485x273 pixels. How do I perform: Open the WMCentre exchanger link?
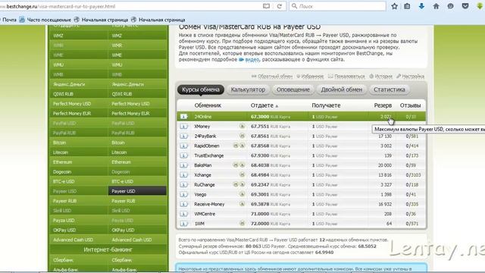(x=205, y=214)
